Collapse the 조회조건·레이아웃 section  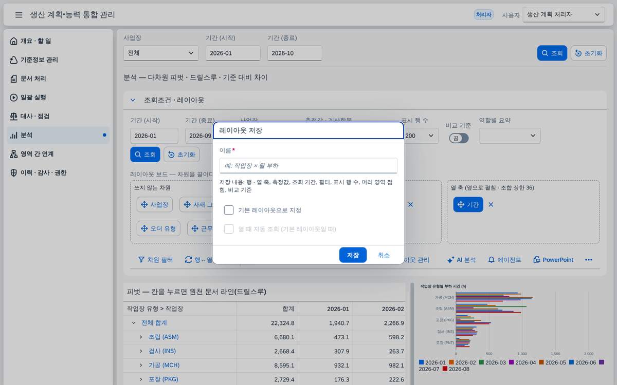pos(133,100)
